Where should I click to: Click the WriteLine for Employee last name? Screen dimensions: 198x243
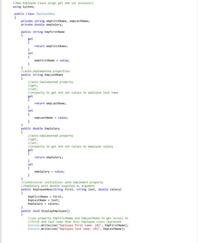(76, 229)
